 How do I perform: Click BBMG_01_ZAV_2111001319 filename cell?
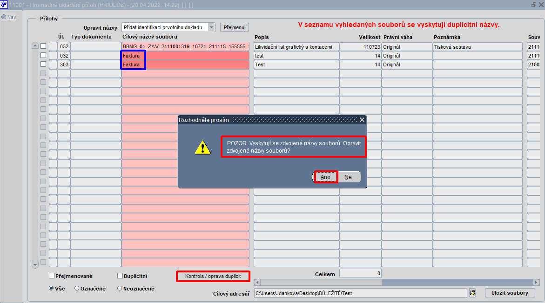[185, 46]
